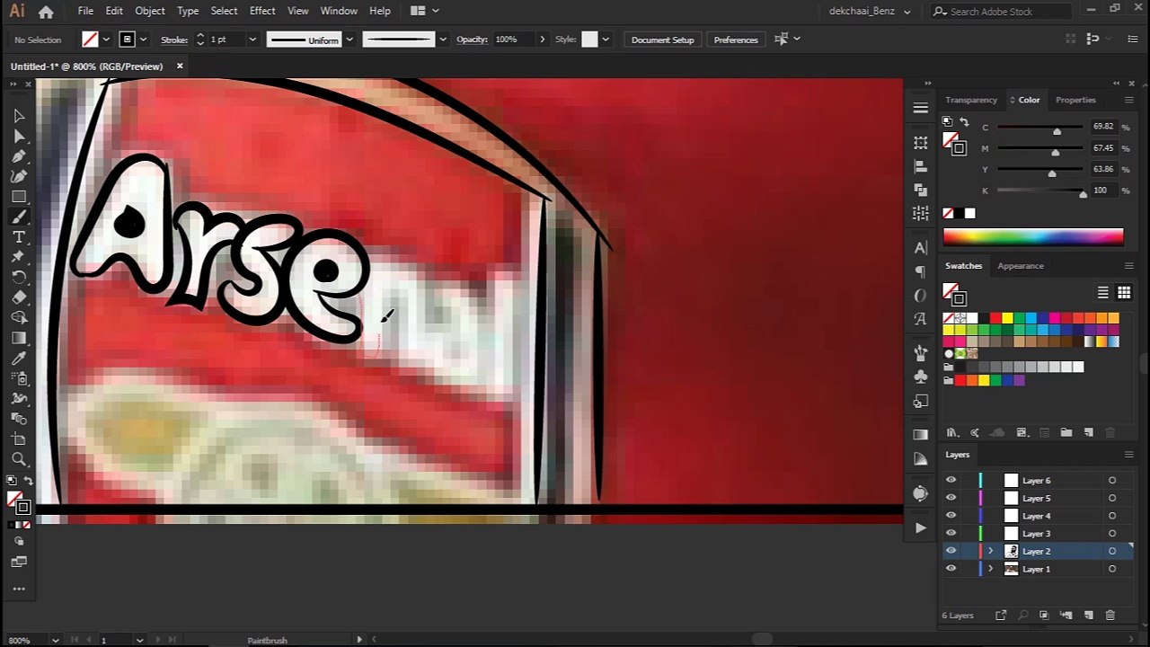
Task: Open the Brushes panel icon
Action: pyautogui.click(x=920, y=352)
